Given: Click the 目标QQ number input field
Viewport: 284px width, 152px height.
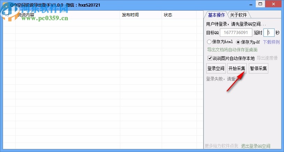Looking at the screenshot, I should coord(236,33).
